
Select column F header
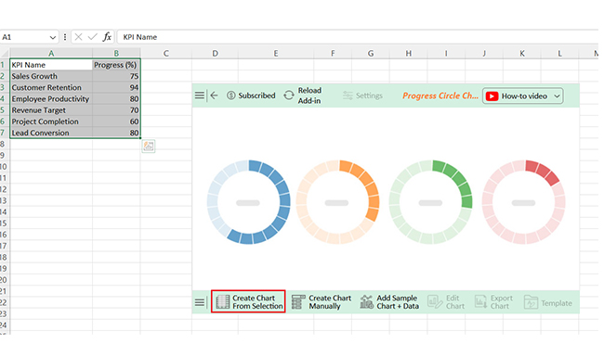333,54
